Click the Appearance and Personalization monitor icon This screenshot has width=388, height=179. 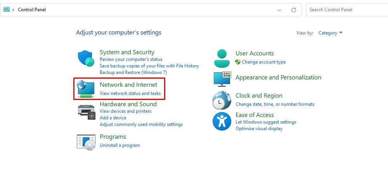(222, 79)
